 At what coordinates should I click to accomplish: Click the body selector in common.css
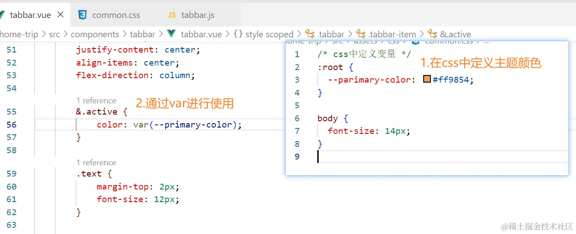click(327, 119)
